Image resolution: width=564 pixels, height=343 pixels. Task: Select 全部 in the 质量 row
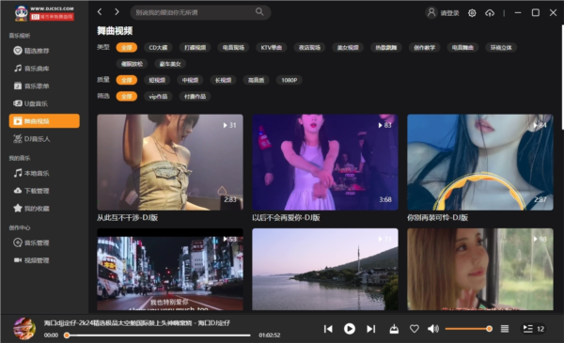click(x=127, y=80)
